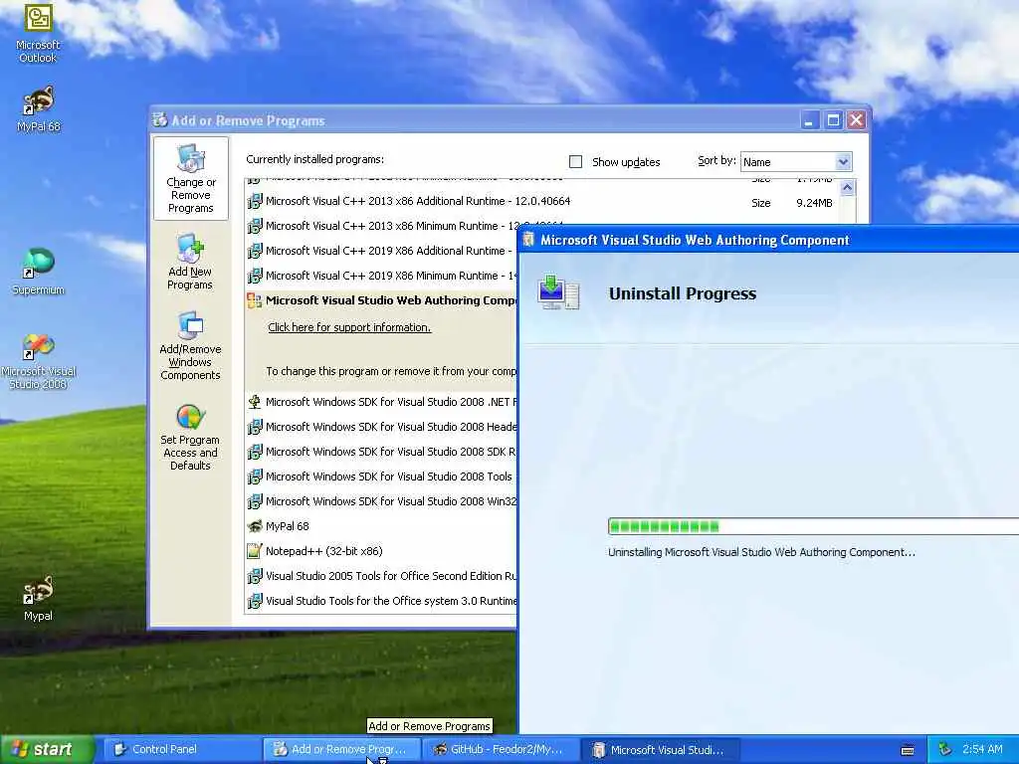Image resolution: width=1019 pixels, height=764 pixels.
Task: Click here for support information link
Action: click(x=349, y=327)
